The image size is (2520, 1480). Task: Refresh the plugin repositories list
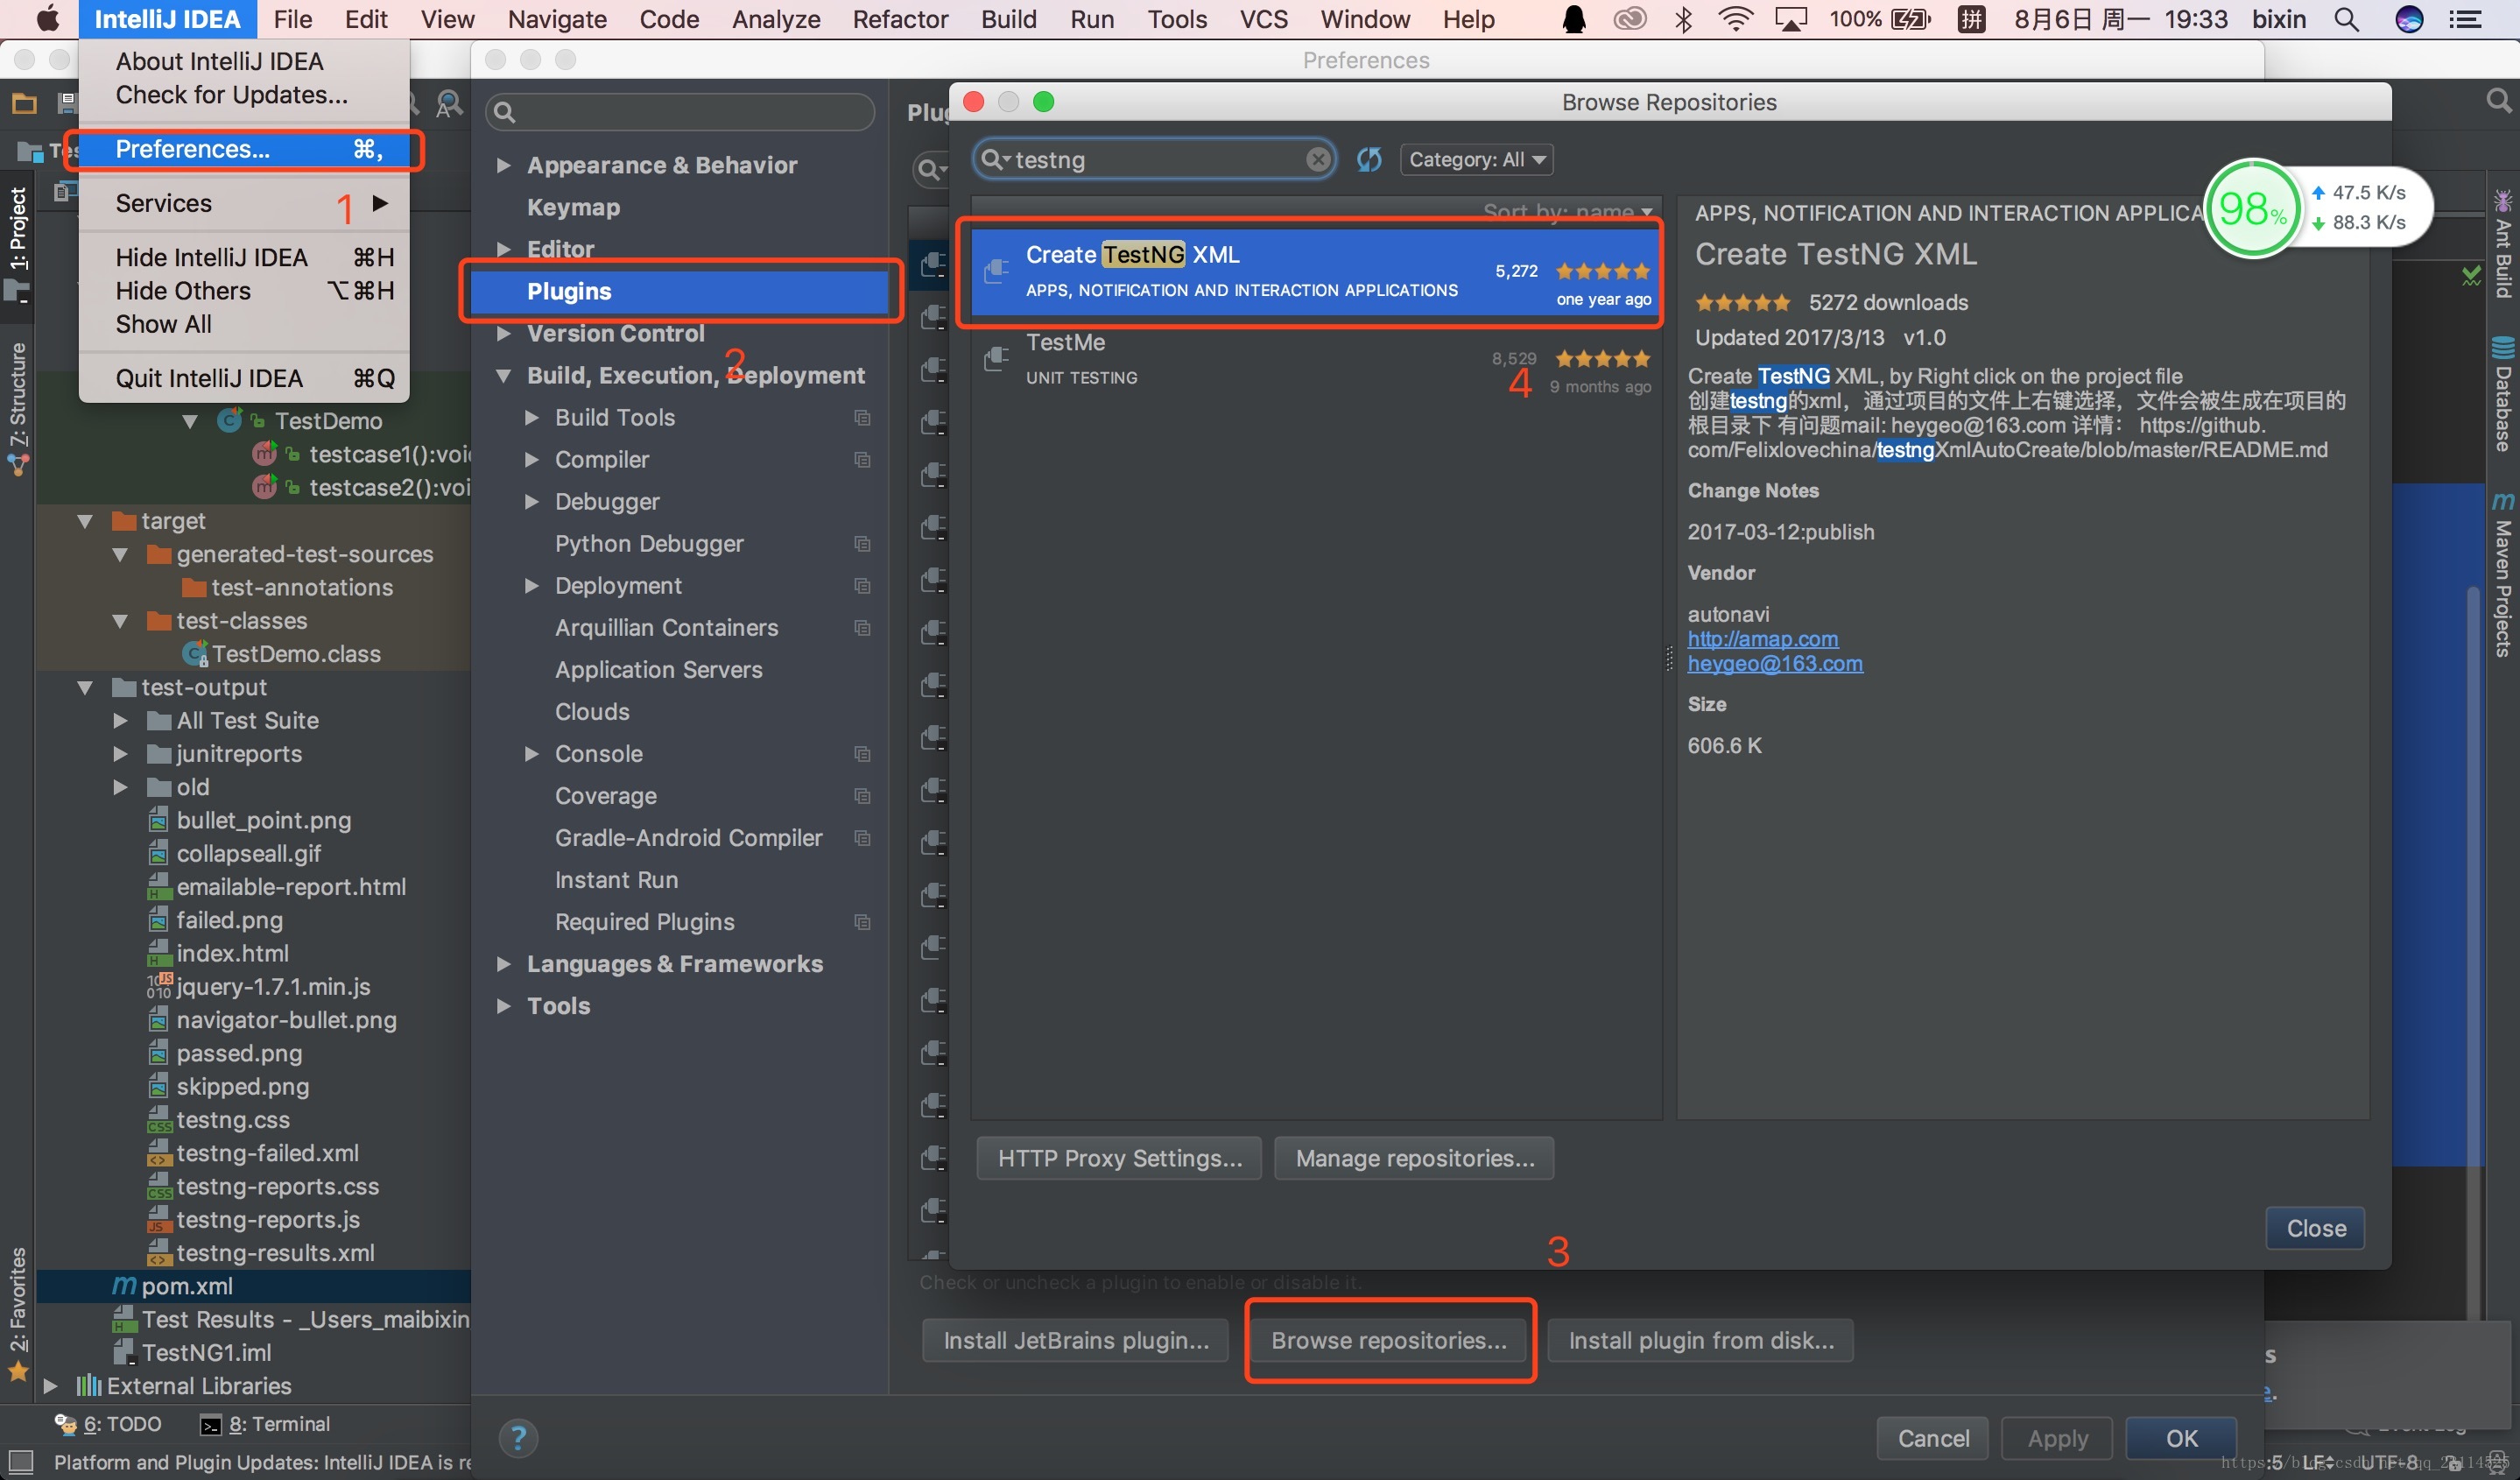click(1369, 159)
